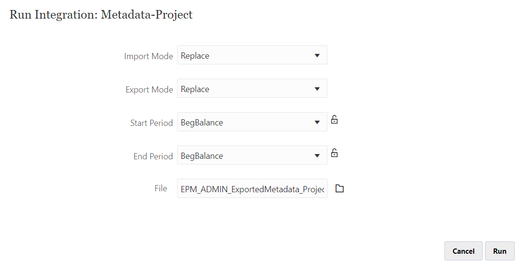This screenshot has height=269, width=518.
Task: Click the Run Integration: Metadata-Project heading
Action: coord(101,14)
